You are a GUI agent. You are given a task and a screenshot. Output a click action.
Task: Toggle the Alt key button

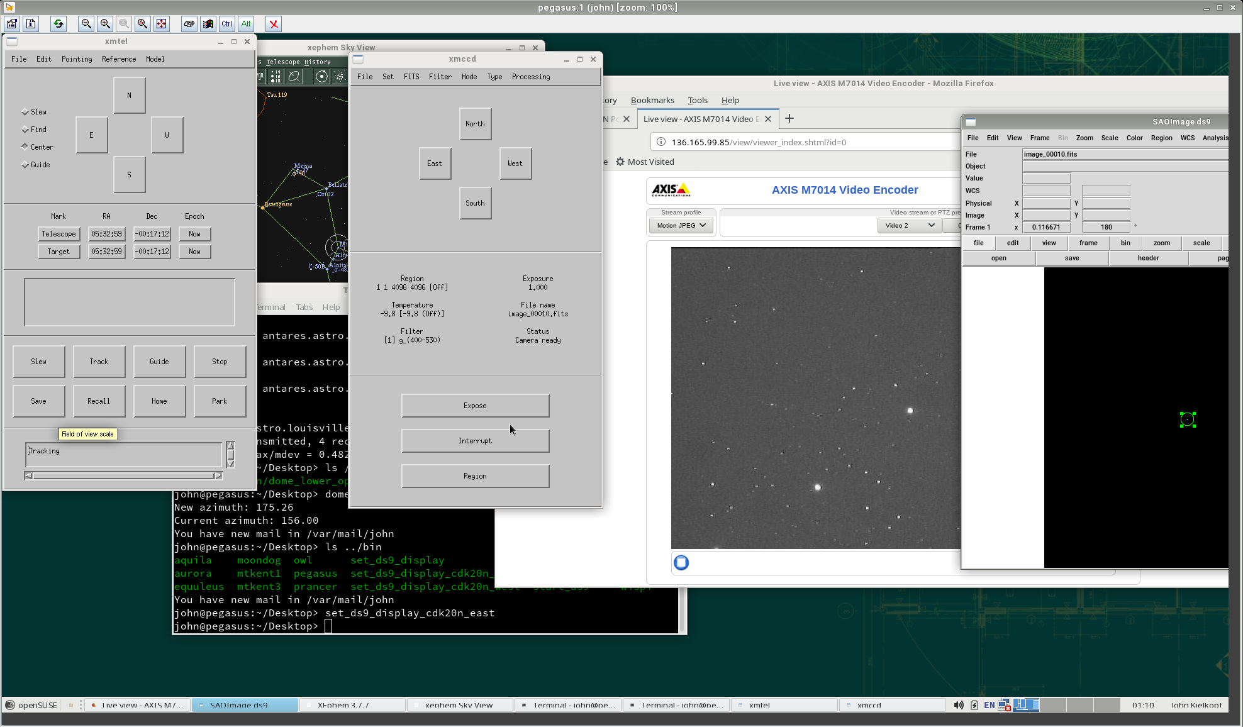(x=246, y=24)
